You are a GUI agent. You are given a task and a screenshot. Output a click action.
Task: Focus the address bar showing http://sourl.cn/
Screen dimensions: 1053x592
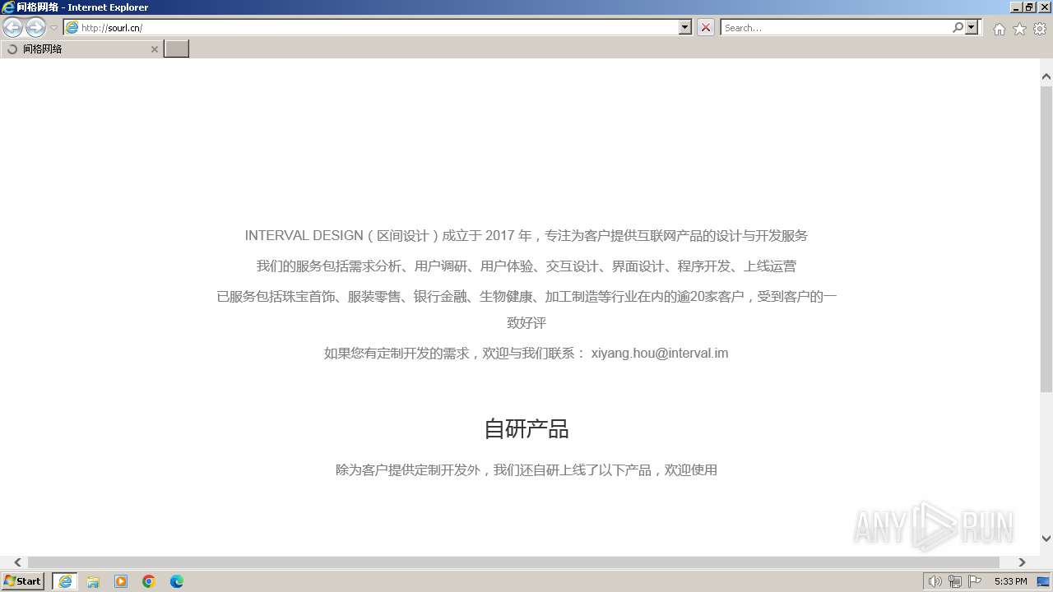click(x=378, y=27)
